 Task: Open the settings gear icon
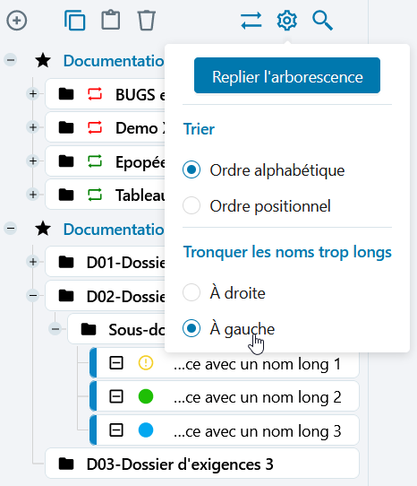point(286,21)
